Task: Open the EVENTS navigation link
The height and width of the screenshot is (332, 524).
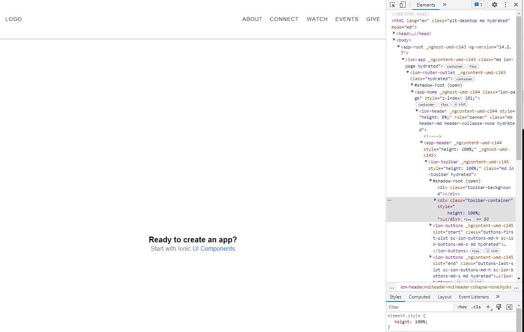Action: point(347,19)
